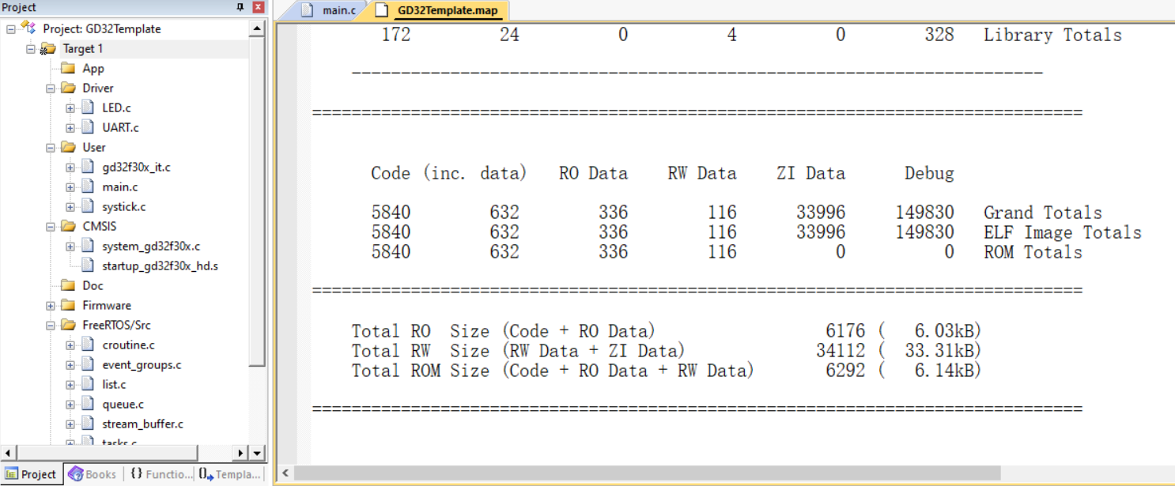Image resolution: width=1175 pixels, height=486 pixels.
Task: Click the editor horizontal scroll left arrow
Action: coord(285,473)
